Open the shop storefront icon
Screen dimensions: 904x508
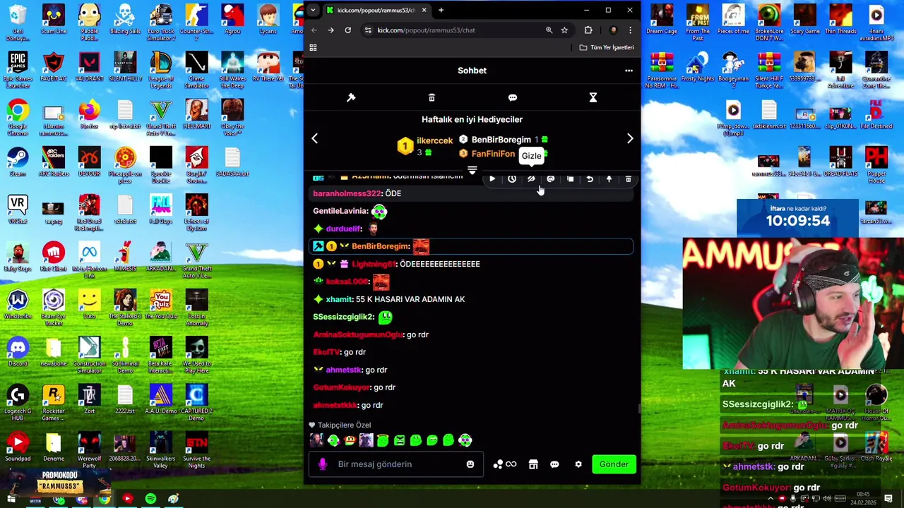point(533,464)
